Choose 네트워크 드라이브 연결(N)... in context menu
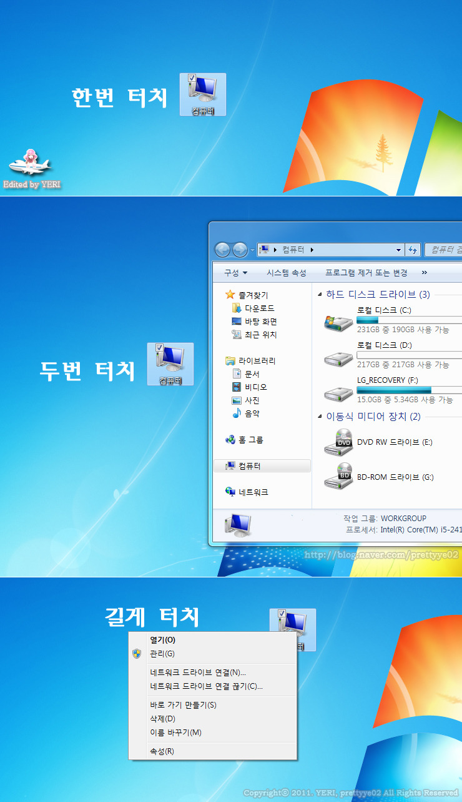The image size is (462, 802). pyautogui.click(x=212, y=673)
